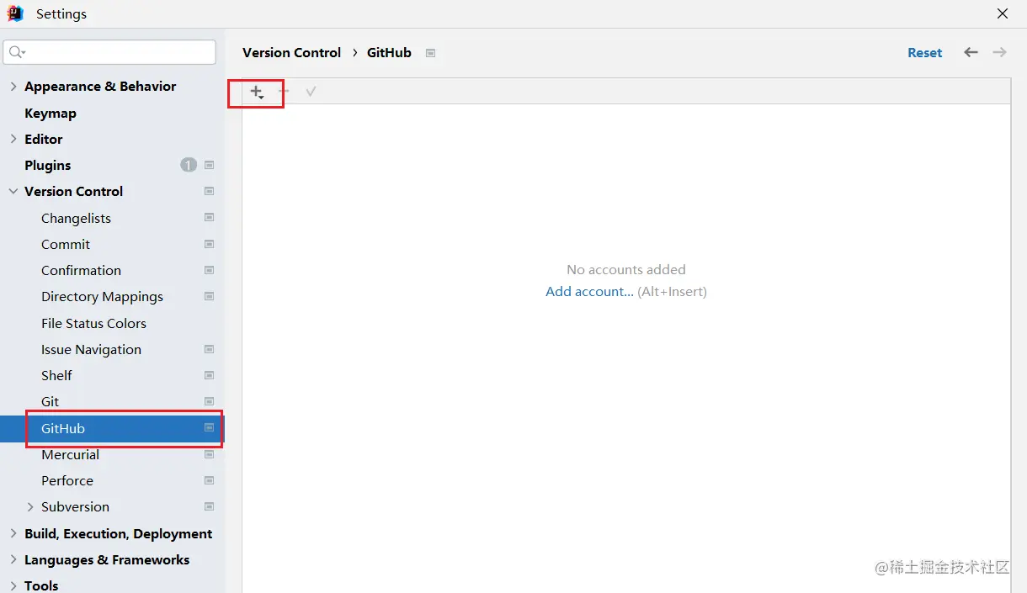Click the Languages & Frameworks label

(x=107, y=559)
